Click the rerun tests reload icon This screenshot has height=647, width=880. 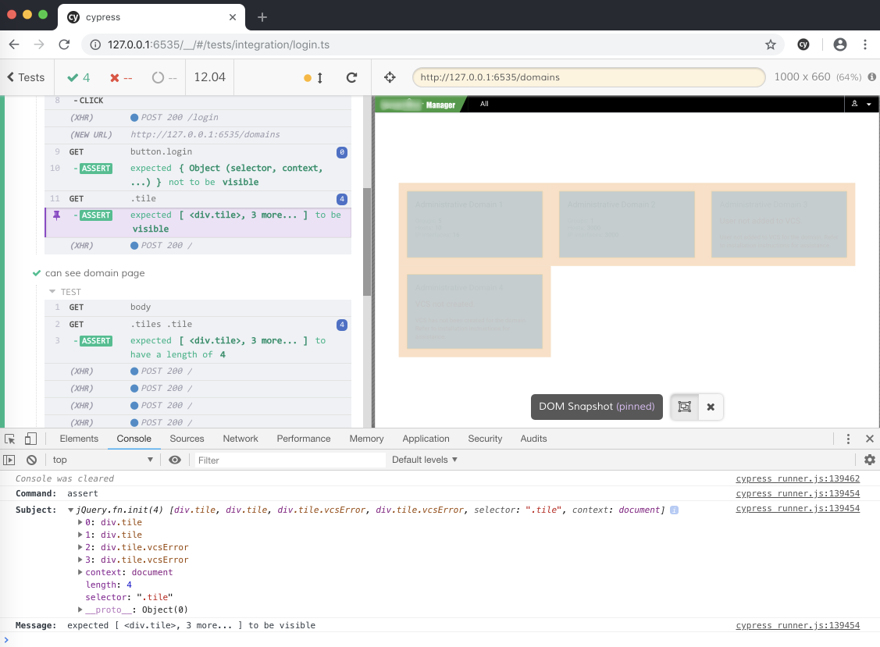[352, 77]
